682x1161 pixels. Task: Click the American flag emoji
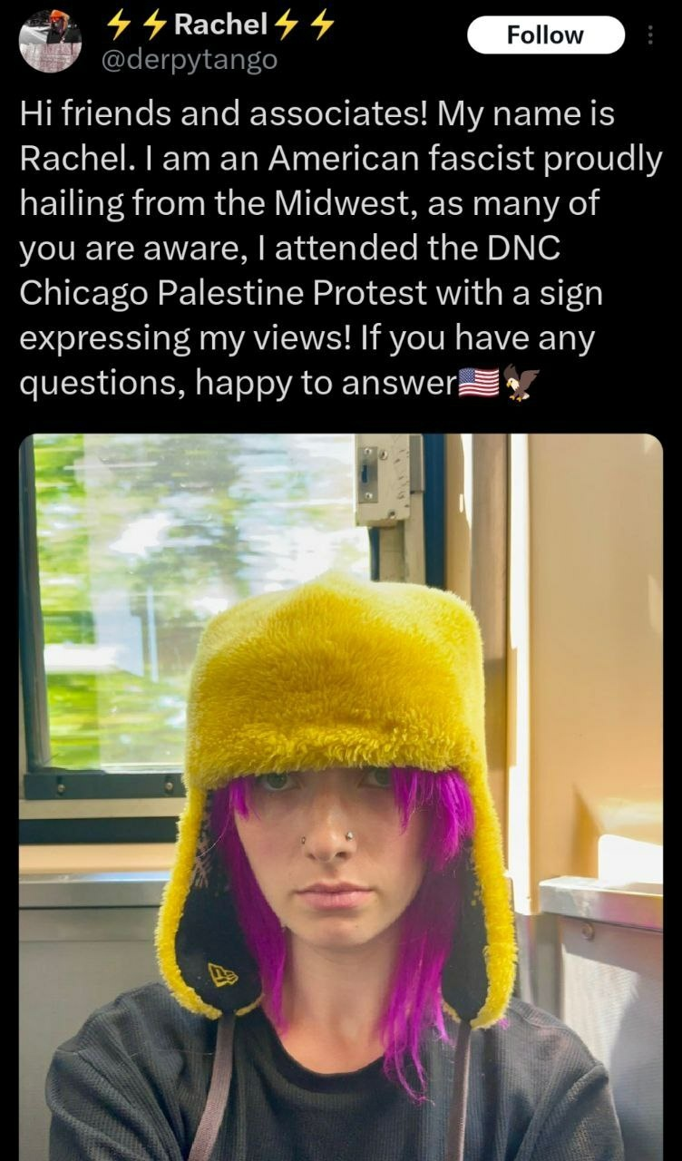479,384
